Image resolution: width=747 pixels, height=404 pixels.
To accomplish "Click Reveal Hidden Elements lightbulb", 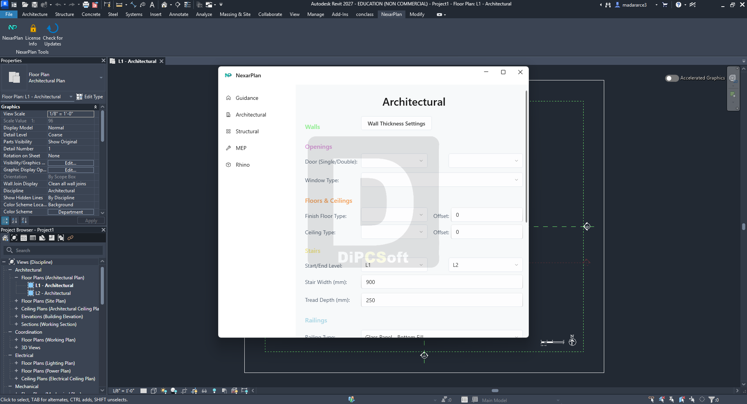I will point(214,391).
